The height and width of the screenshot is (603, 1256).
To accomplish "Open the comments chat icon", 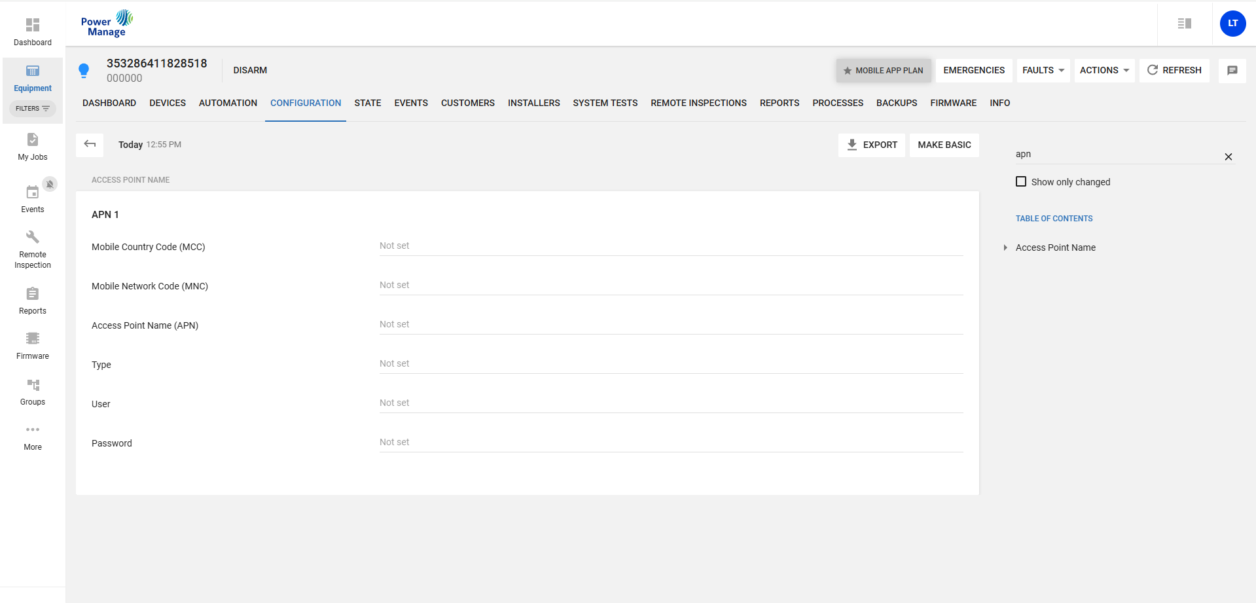I will (x=1232, y=71).
